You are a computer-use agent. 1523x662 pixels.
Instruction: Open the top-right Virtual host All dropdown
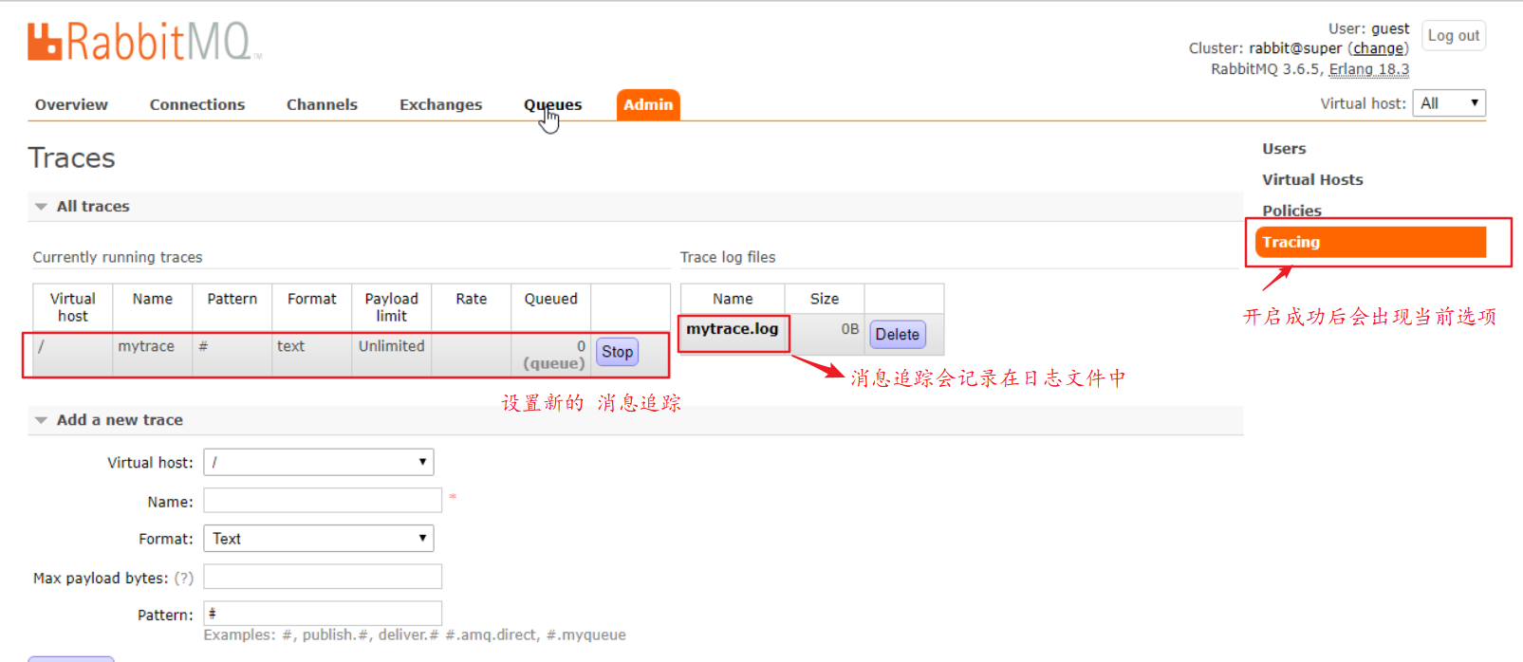(1449, 103)
